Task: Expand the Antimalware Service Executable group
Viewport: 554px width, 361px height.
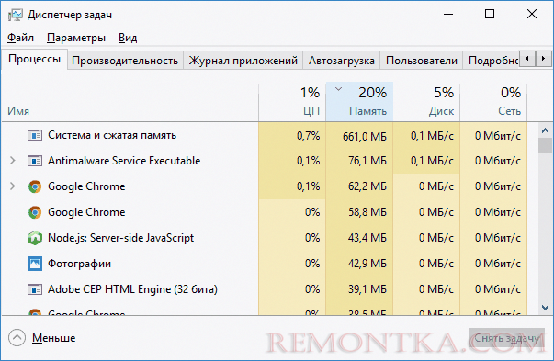Action: click(x=13, y=161)
